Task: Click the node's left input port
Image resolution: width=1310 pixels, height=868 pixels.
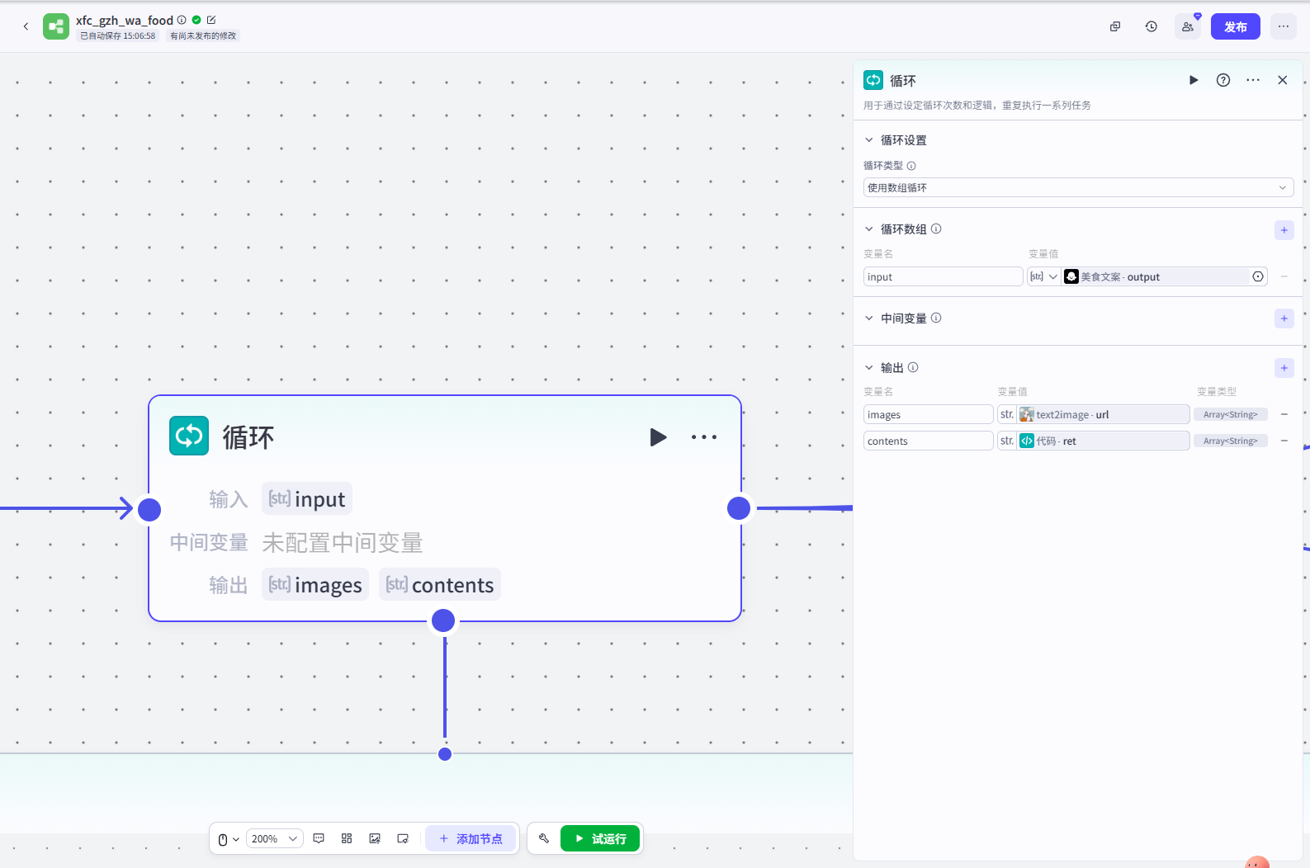Action: click(x=149, y=509)
